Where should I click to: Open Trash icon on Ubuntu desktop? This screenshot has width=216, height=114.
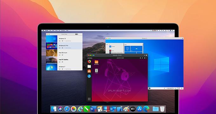(x=97, y=71)
